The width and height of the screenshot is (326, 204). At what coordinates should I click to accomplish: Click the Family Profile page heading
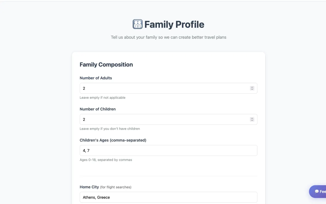pyautogui.click(x=174, y=24)
